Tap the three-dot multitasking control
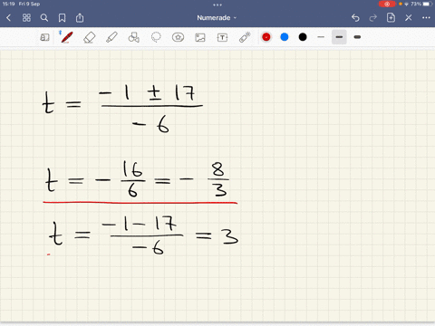The image size is (435, 326). pos(217,5)
